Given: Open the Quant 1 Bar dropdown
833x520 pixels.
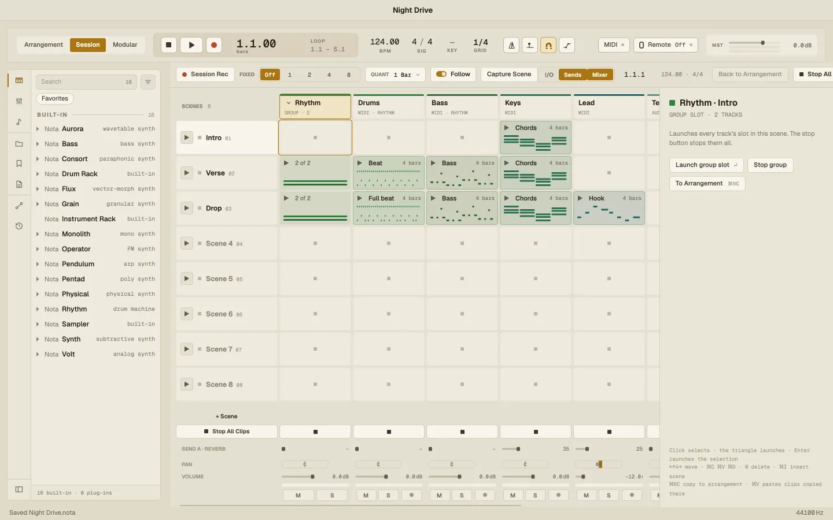Looking at the screenshot, I should [396, 75].
